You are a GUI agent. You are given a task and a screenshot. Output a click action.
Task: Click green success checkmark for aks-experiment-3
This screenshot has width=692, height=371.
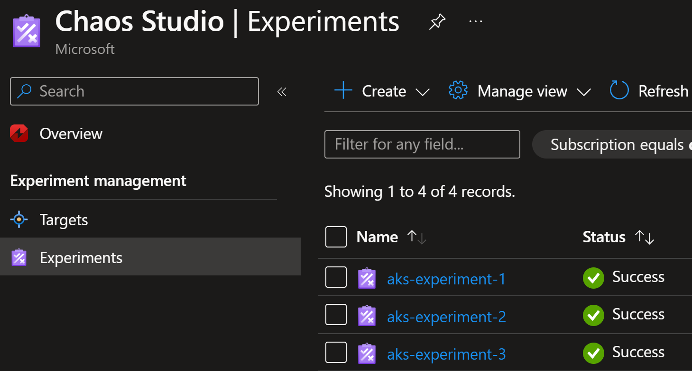(593, 353)
